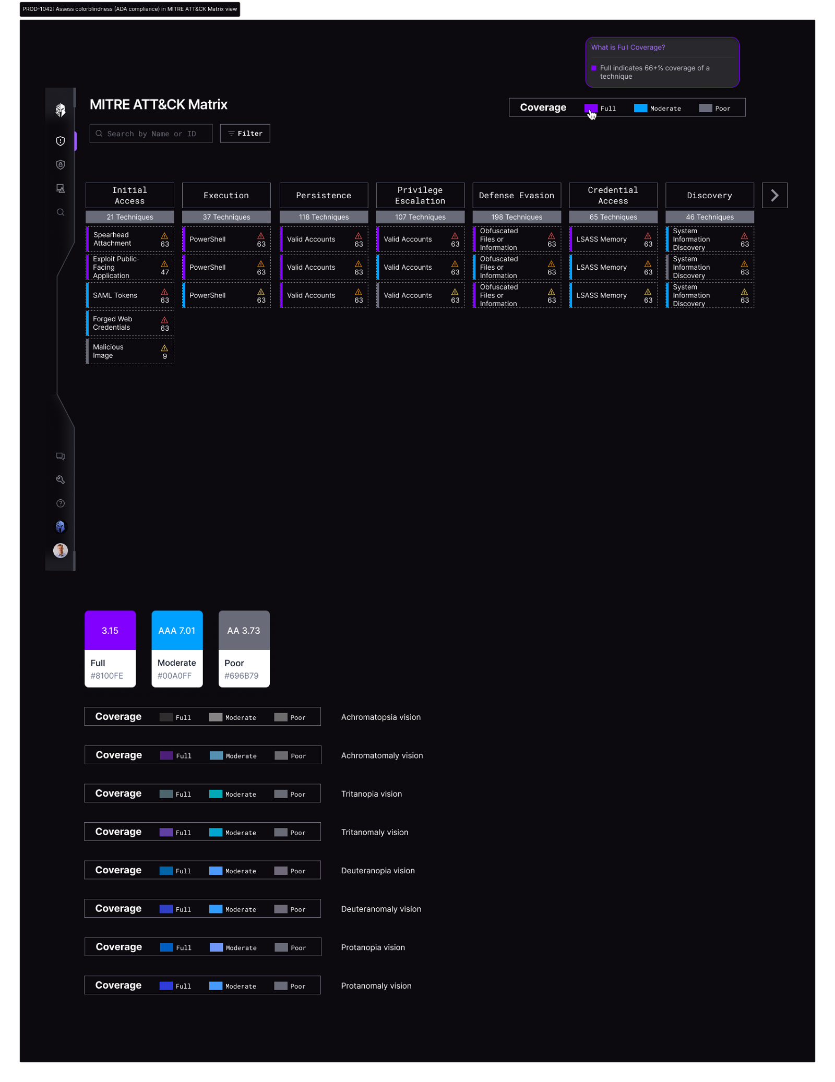Click the Moderate blue swatch in the main legend

tap(640, 108)
